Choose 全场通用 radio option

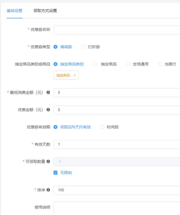pyautogui.click(x=128, y=64)
